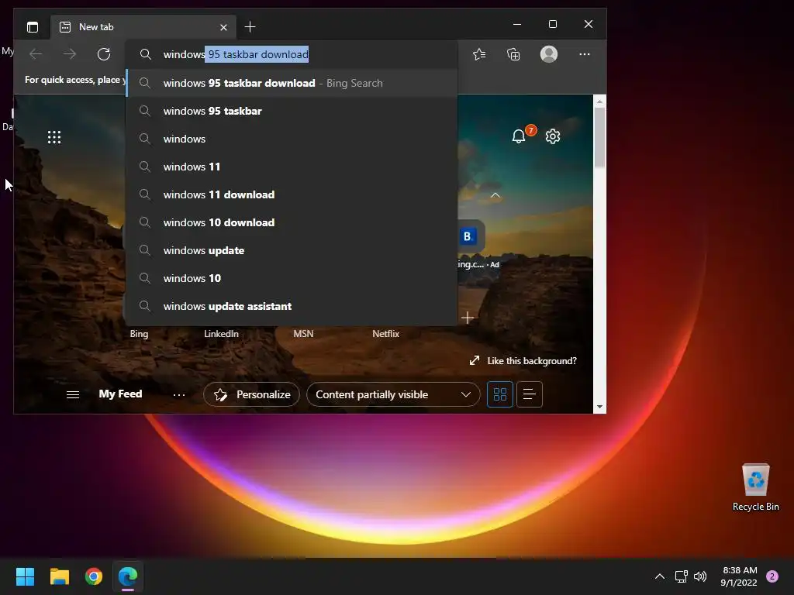794x595 pixels.
Task: Open the MSN quick link
Action: pyautogui.click(x=303, y=334)
